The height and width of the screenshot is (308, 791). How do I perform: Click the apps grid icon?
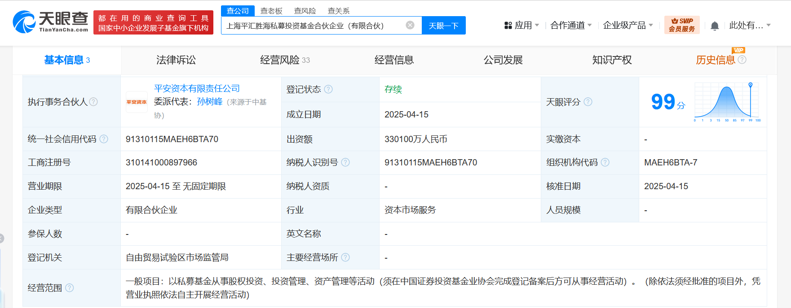click(508, 26)
